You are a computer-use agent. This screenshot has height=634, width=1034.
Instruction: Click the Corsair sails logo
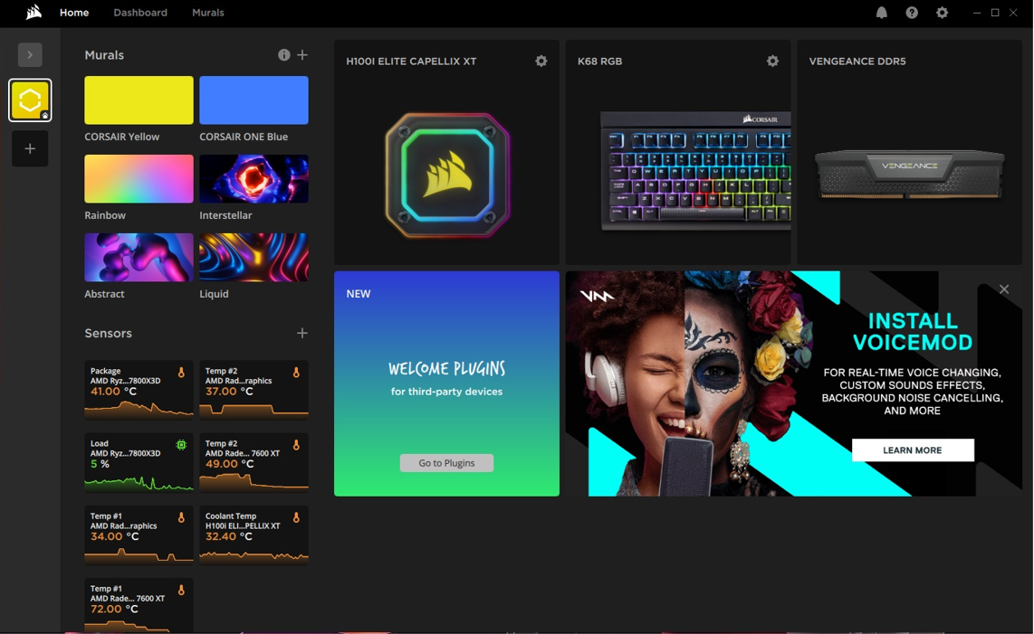pyautogui.click(x=34, y=12)
